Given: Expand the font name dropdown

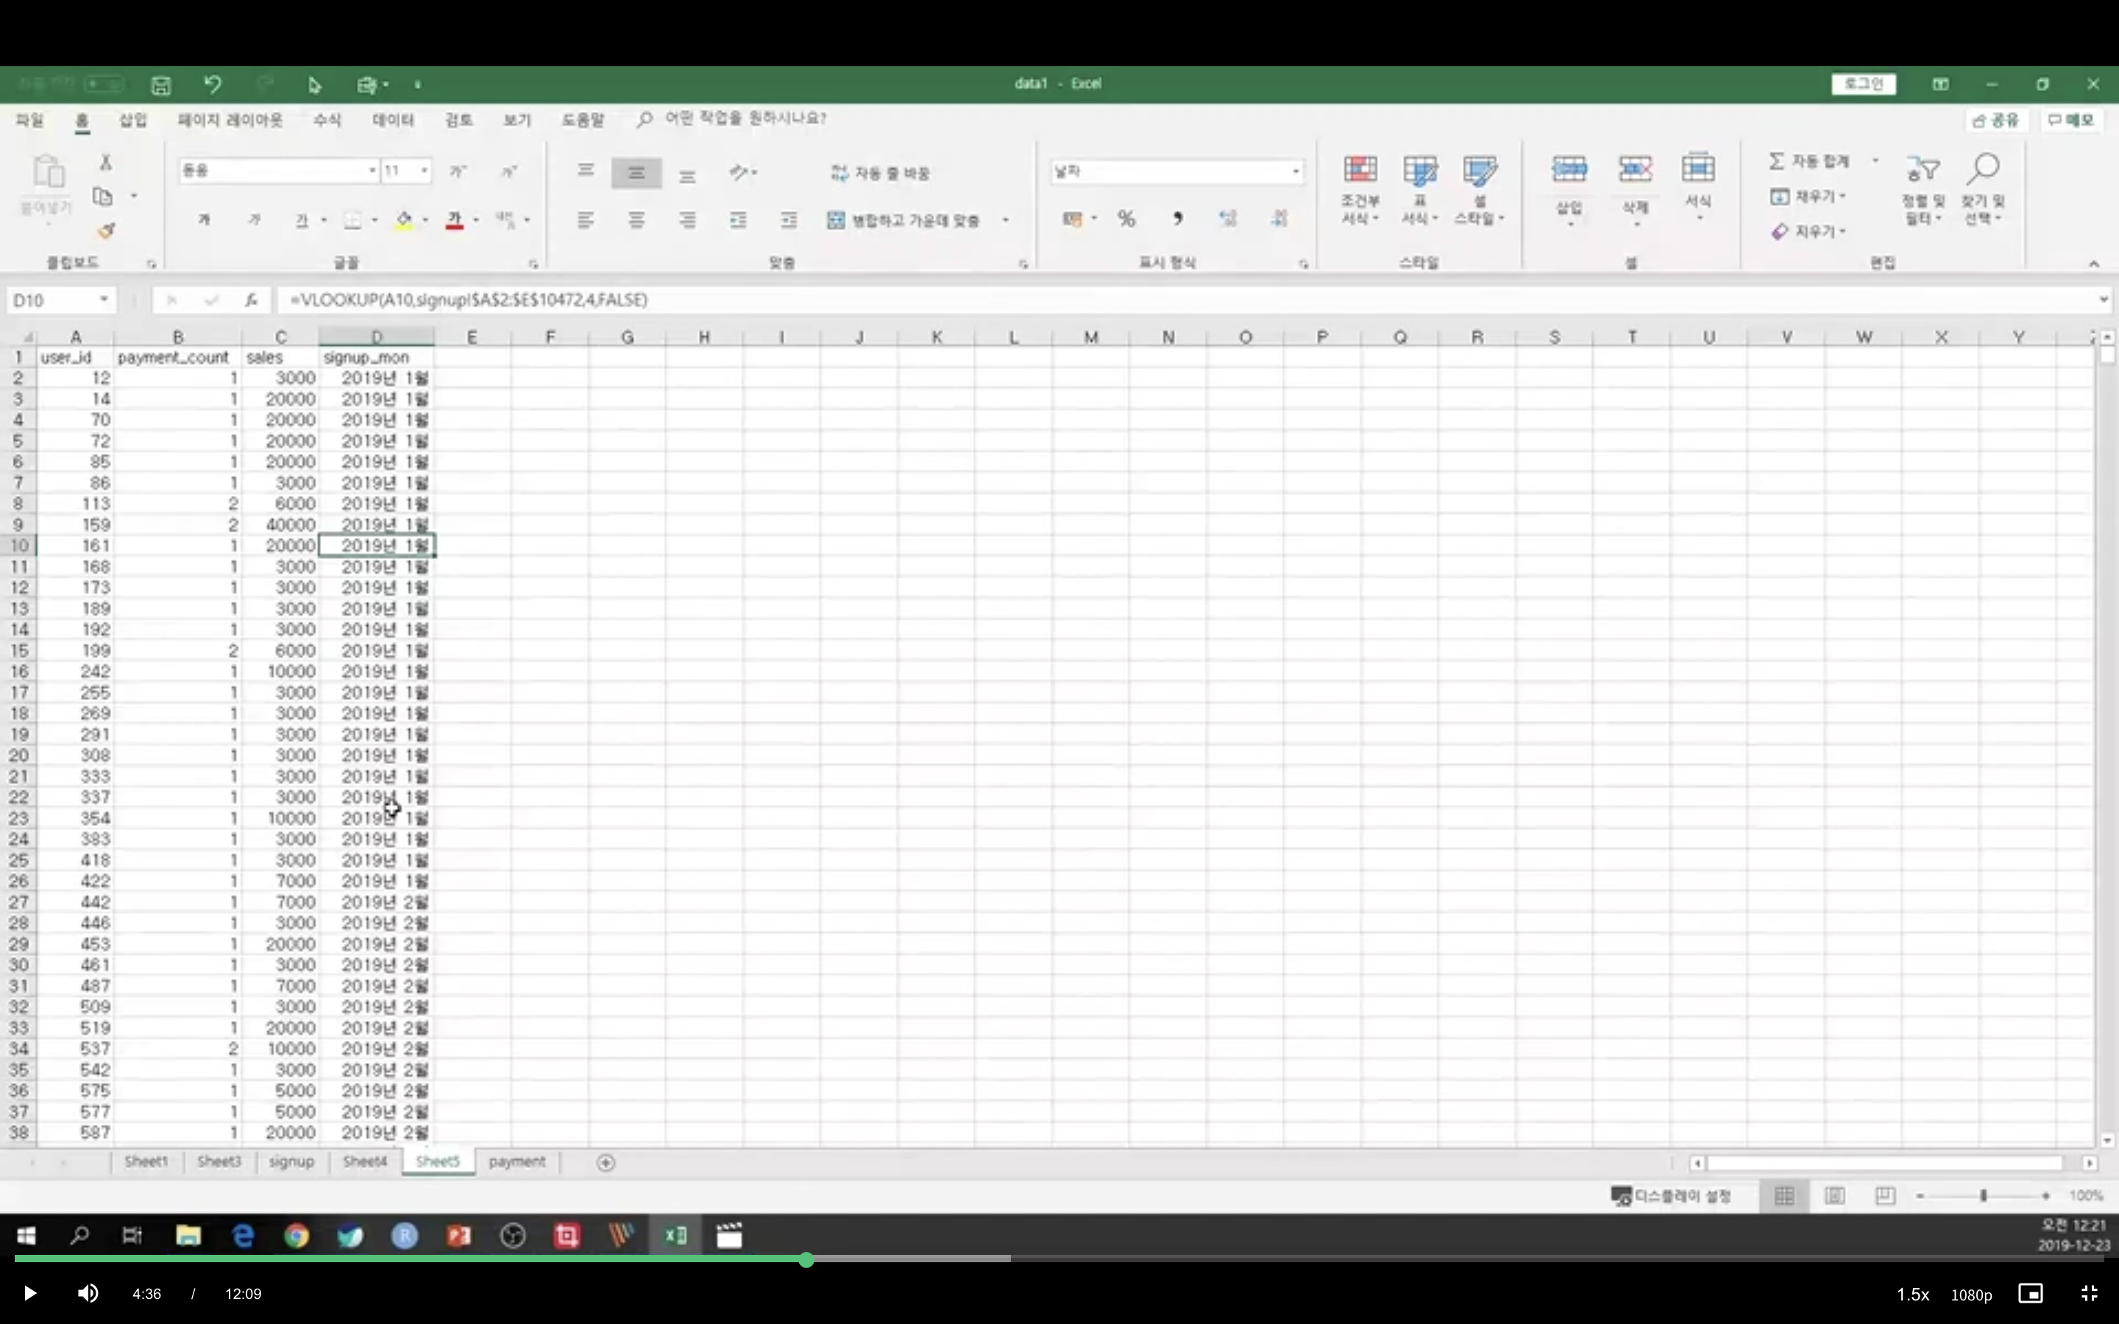Looking at the screenshot, I should (372, 171).
